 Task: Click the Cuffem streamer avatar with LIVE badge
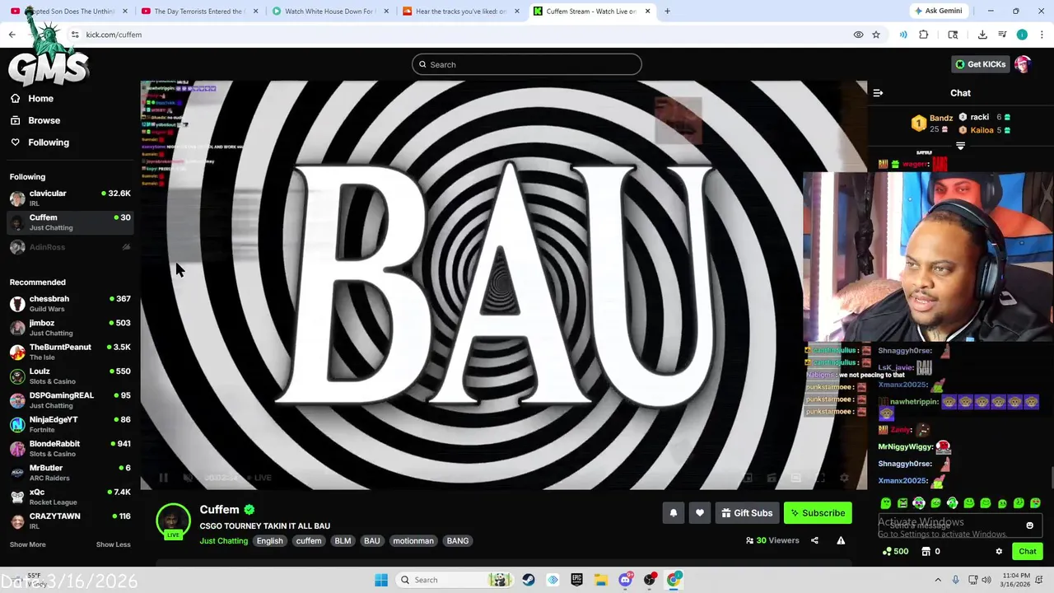tap(173, 522)
